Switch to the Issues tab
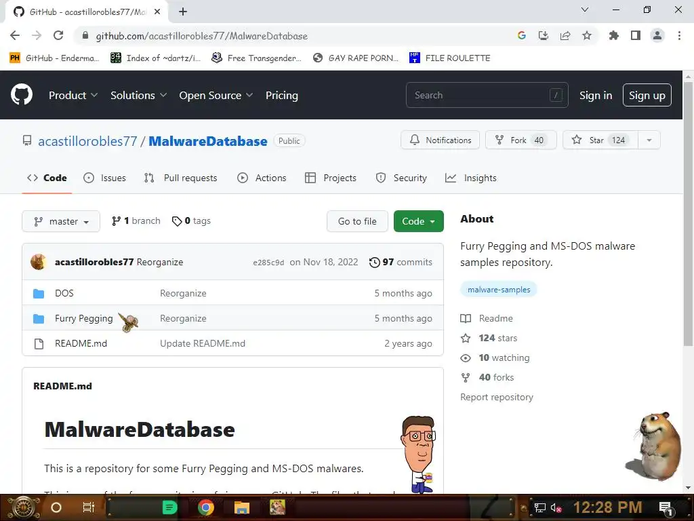The height and width of the screenshot is (521, 694). point(104,178)
